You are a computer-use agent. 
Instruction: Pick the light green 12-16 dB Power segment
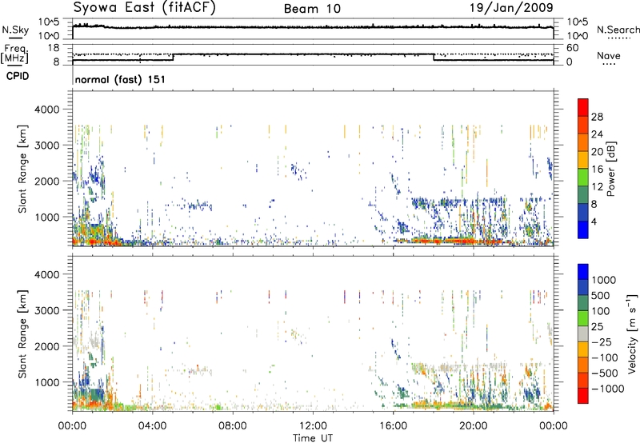tap(583, 177)
